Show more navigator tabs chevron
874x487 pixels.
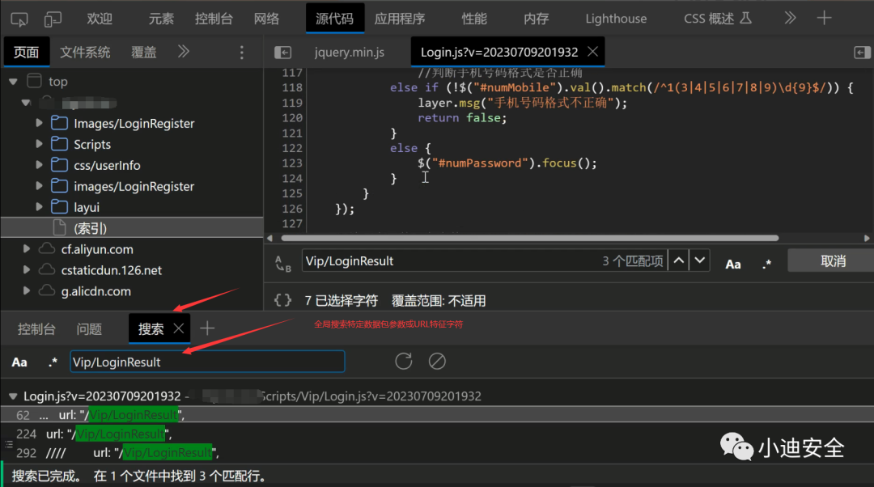point(184,52)
